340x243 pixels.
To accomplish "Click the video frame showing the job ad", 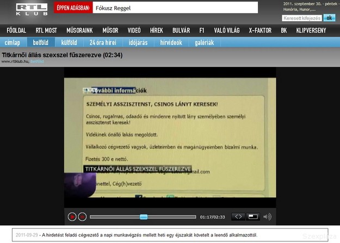I will (x=170, y=138).
